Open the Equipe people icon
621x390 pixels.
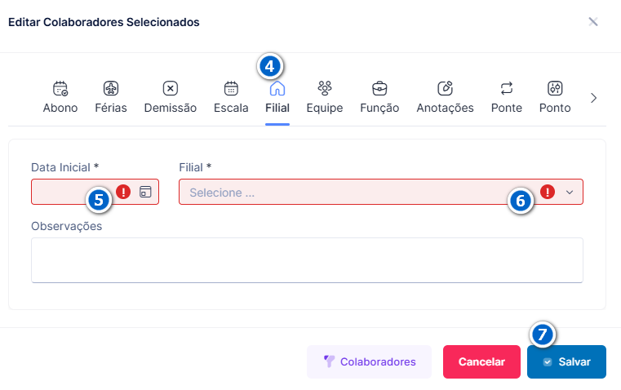(x=325, y=88)
